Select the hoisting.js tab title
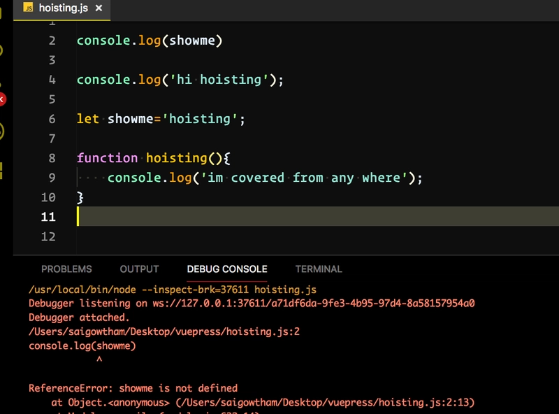Screen dimensions: 559x414 click(64, 8)
